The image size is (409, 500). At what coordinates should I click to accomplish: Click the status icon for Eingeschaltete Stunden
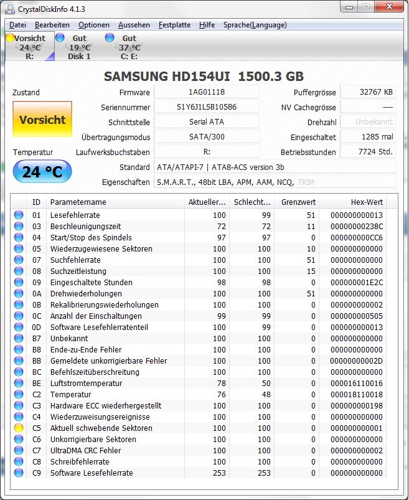[19, 282]
